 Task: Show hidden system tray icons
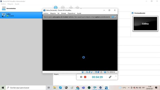[129, 88]
